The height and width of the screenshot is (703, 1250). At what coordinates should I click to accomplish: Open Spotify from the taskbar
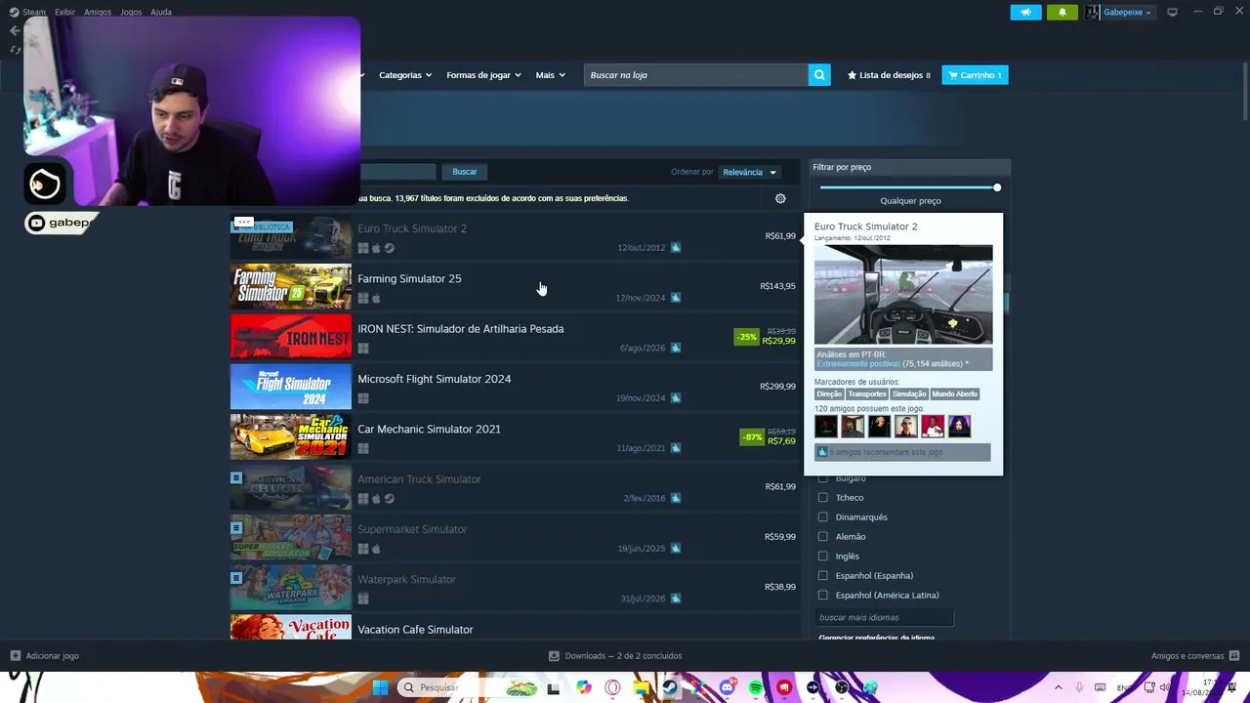(x=756, y=687)
